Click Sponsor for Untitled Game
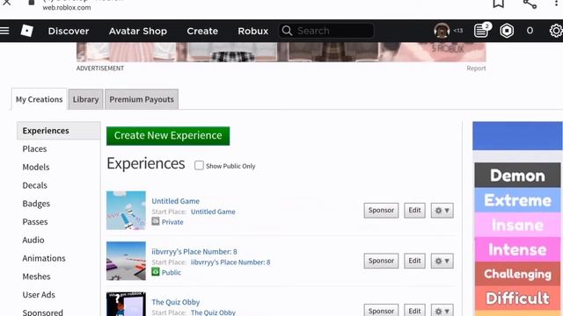563x316 pixels. point(381,211)
